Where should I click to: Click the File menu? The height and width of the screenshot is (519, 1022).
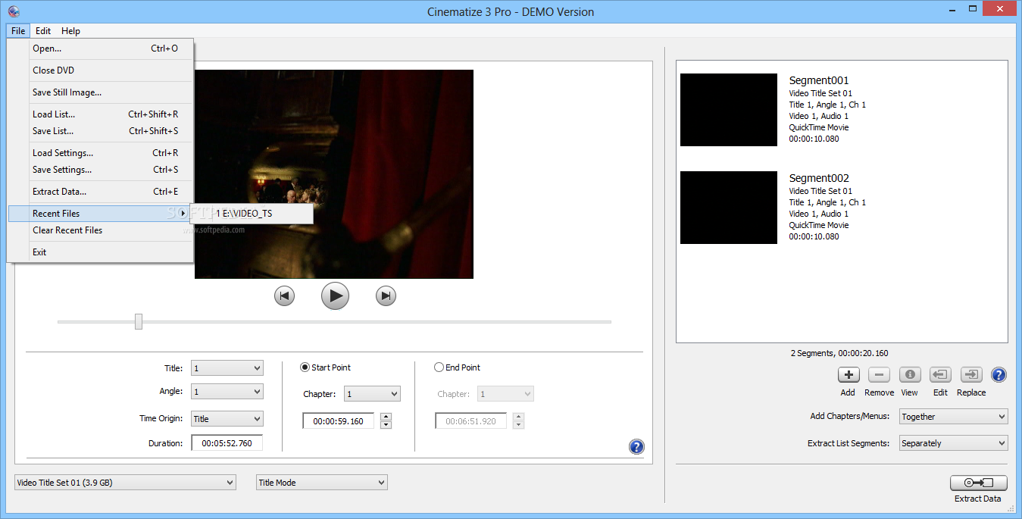18,31
